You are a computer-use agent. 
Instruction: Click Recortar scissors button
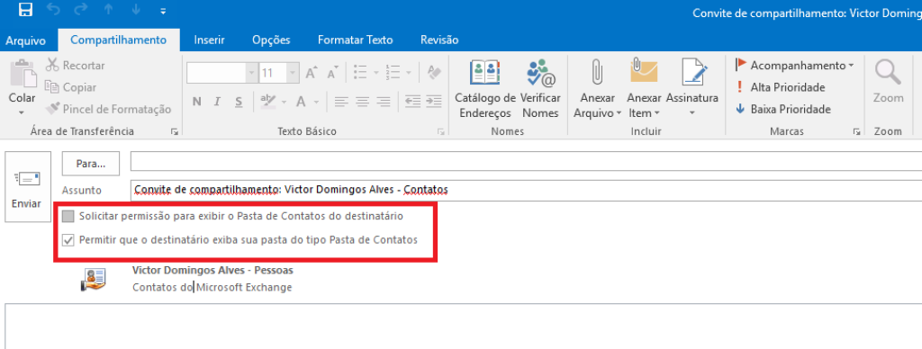coord(76,66)
